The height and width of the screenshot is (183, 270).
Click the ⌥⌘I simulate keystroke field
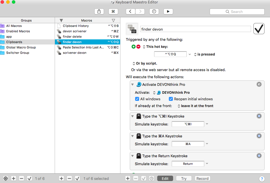click(x=188, y=124)
